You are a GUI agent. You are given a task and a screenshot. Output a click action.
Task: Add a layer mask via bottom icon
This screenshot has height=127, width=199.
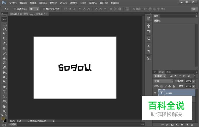[172, 125]
